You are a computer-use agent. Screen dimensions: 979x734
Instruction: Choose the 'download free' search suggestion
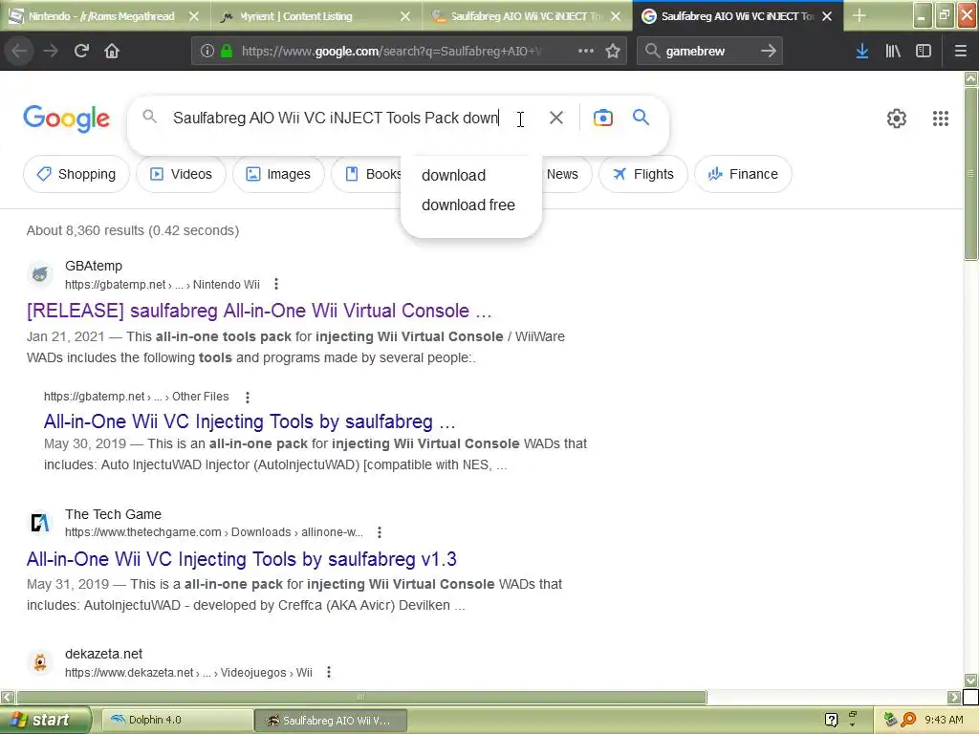pos(468,205)
